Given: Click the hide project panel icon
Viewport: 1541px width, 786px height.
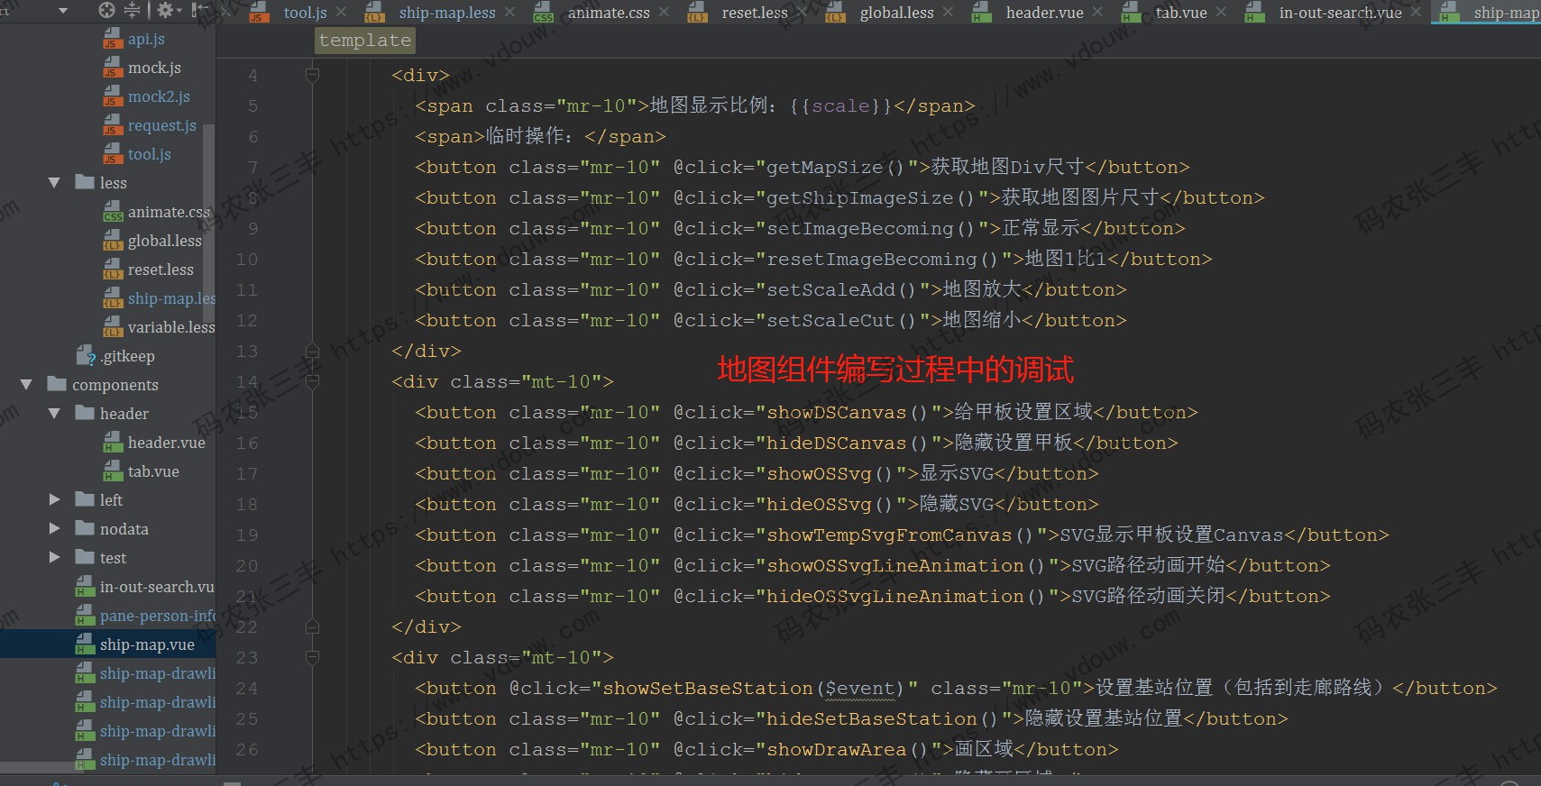Looking at the screenshot, I should click(199, 11).
